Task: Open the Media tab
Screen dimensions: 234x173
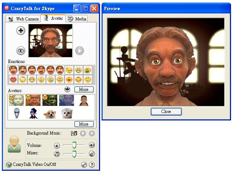Action: 77,19
